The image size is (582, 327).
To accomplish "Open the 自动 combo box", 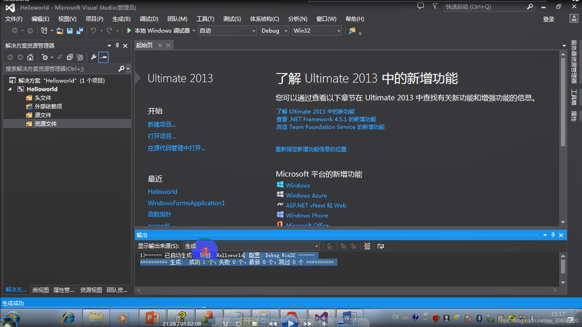I will coord(227,31).
